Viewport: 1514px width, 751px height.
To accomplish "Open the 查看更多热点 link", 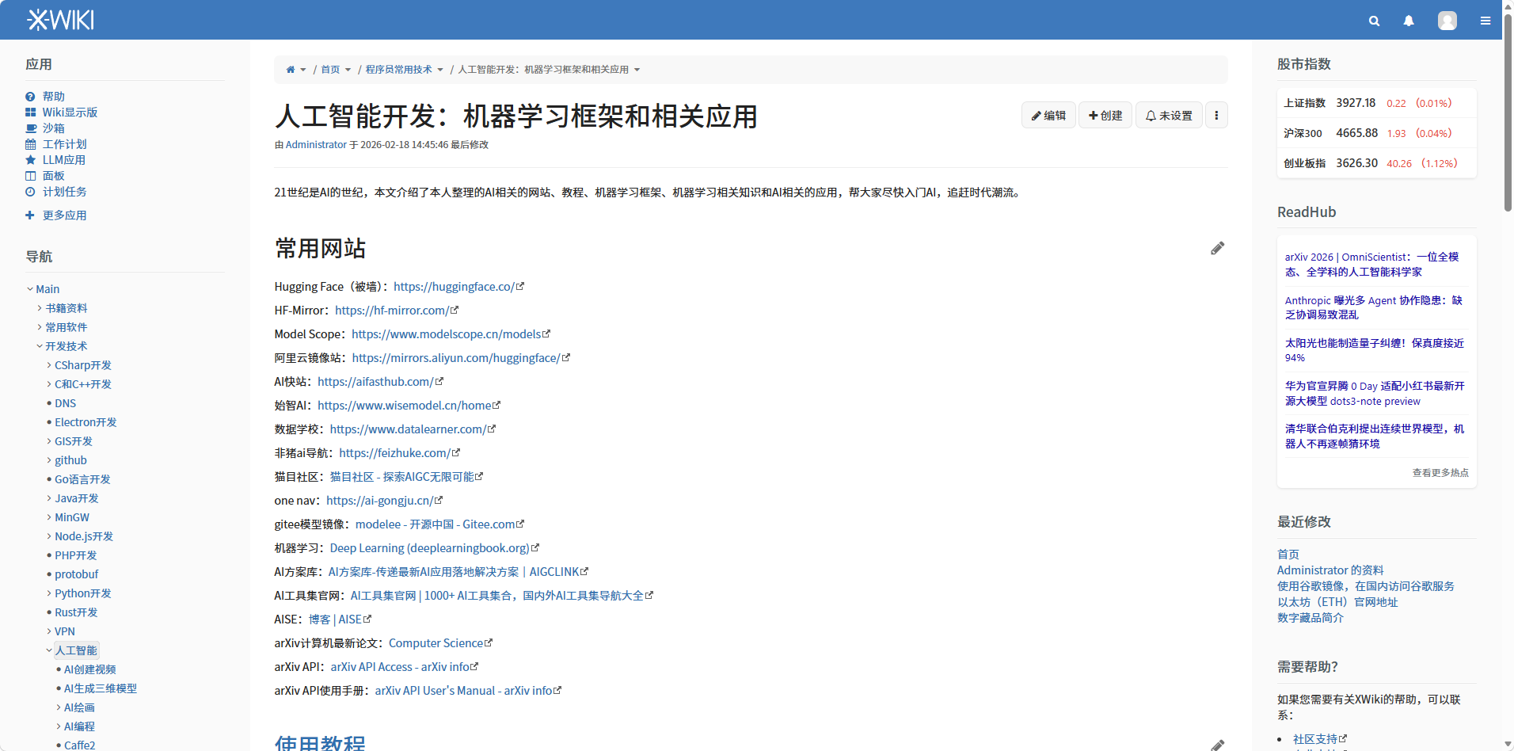I will click(1440, 473).
